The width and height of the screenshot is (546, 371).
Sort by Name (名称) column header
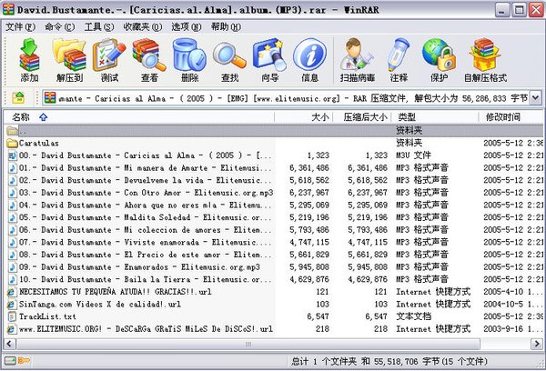(x=139, y=117)
